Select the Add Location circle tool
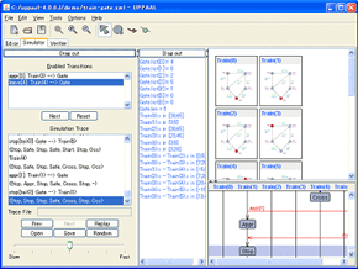 (118, 30)
